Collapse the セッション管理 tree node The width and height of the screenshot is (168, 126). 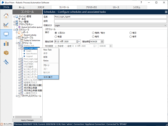coord(14,16)
